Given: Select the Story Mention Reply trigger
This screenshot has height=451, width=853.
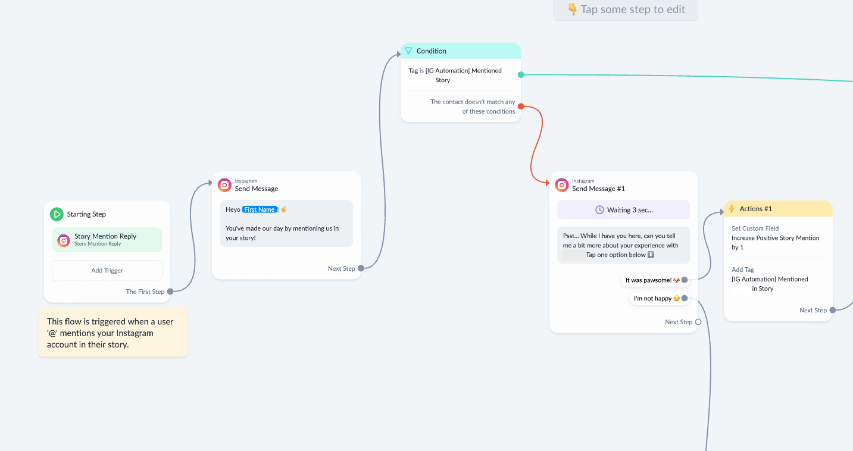Looking at the screenshot, I should [x=107, y=240].
